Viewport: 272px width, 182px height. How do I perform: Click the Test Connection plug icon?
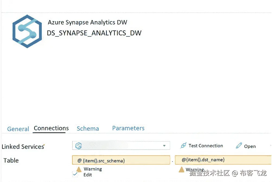pos(184,146)
